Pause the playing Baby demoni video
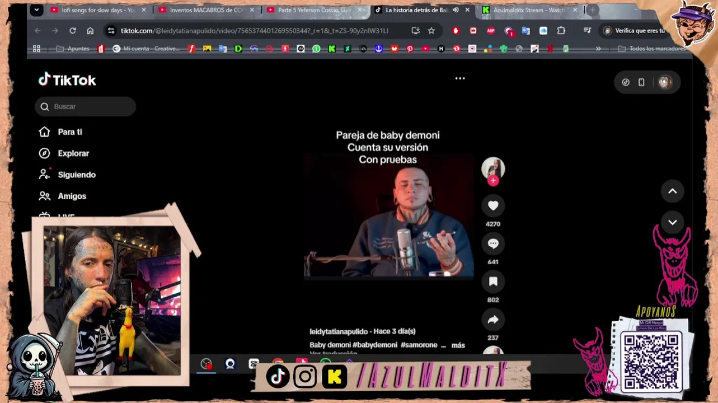 click(x=389, y=215)
